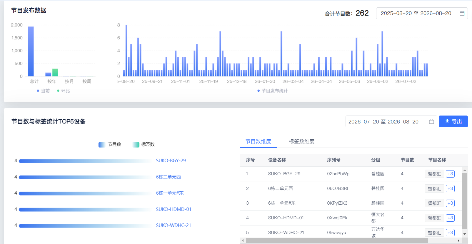Click the 设备名称 column header
Viewport: 472px width, 244px height.
(277, 160)
